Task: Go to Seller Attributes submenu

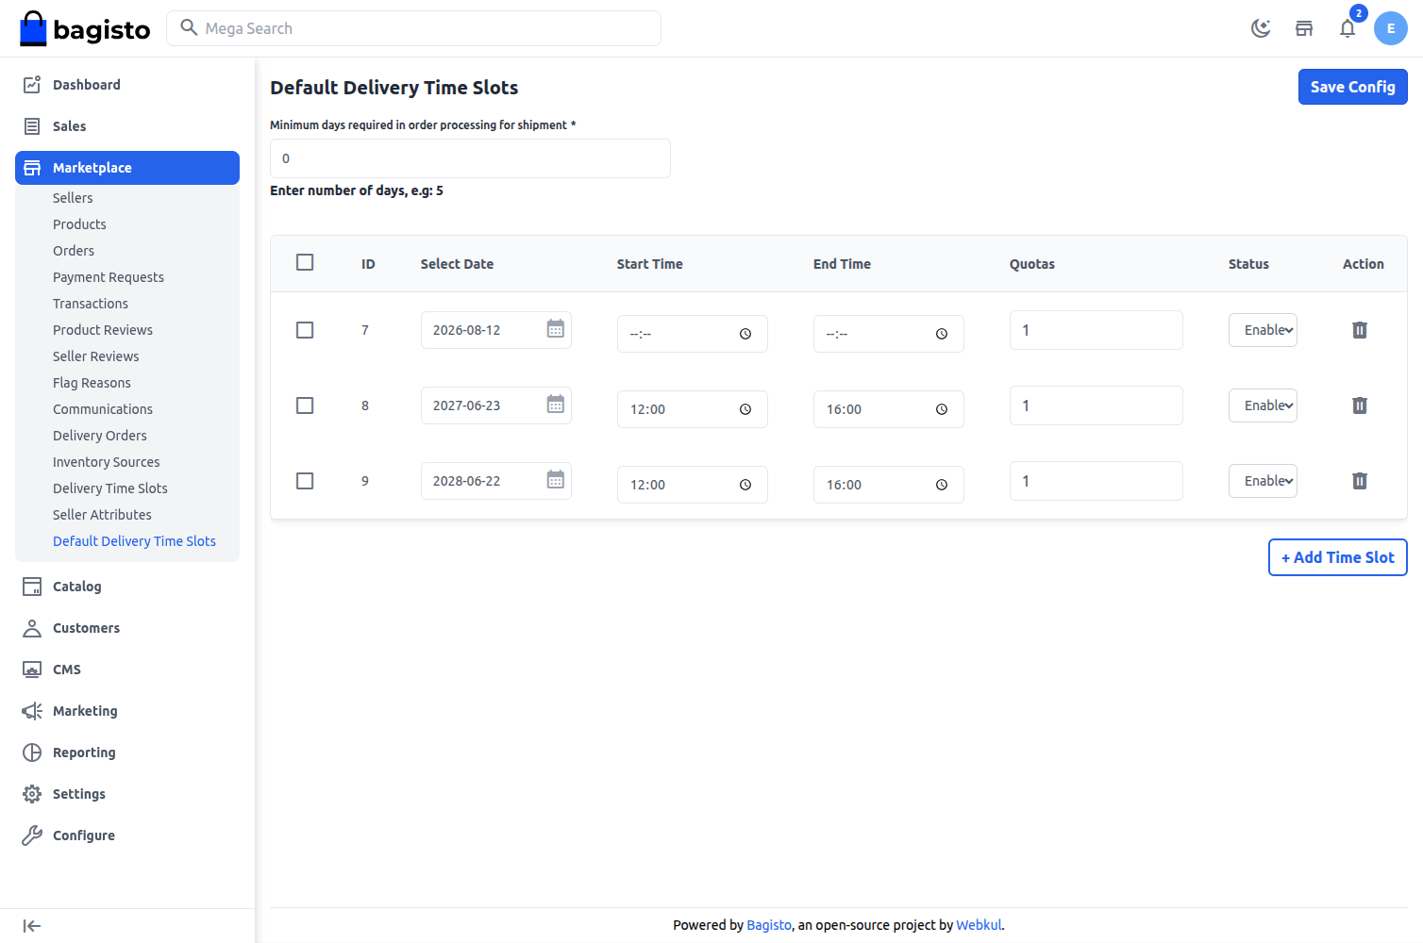Action: click(x=102, y=515)
